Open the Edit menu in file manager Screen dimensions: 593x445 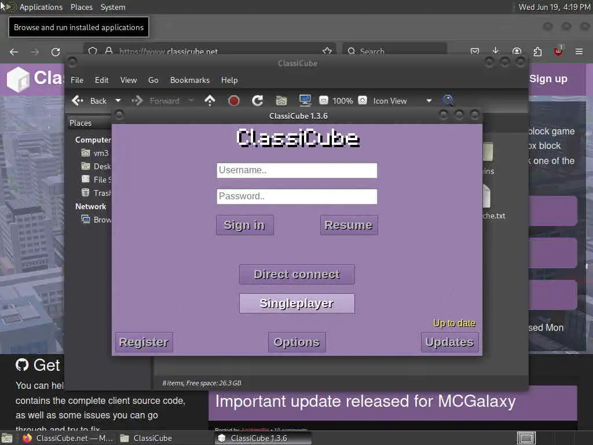coord(101,80)
